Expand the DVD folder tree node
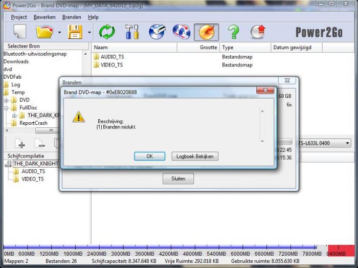 click(x=6, y=100)
